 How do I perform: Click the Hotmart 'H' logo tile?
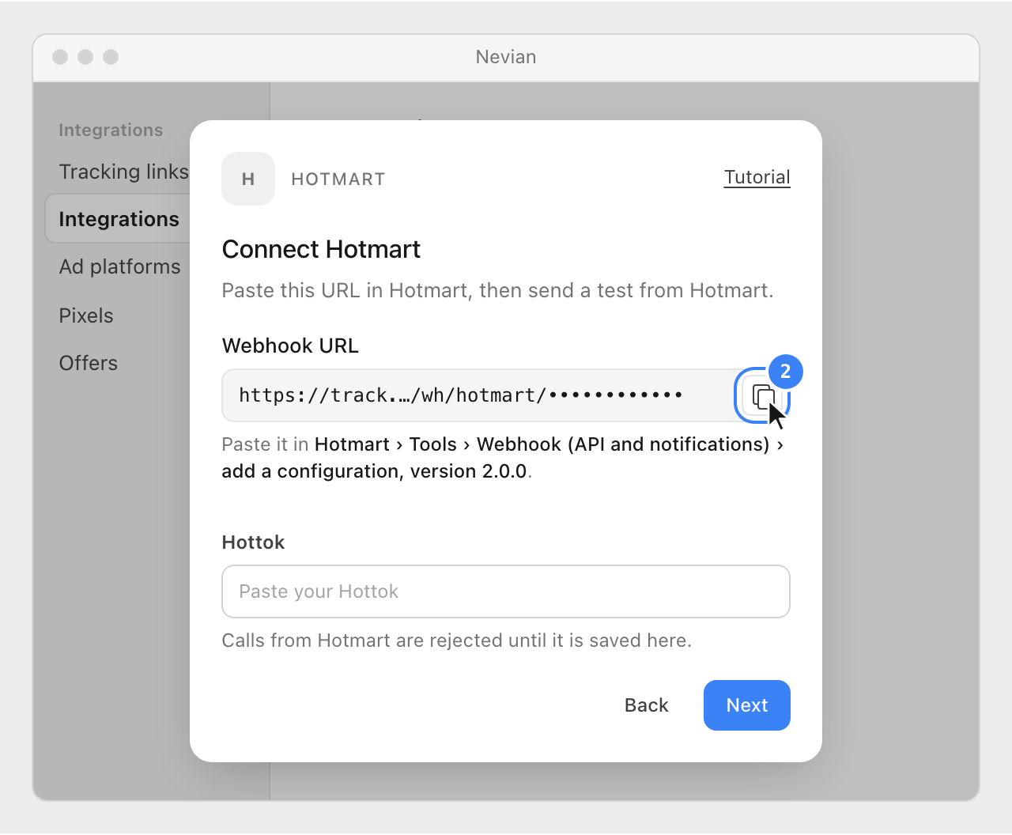click(x=248, y=179)
